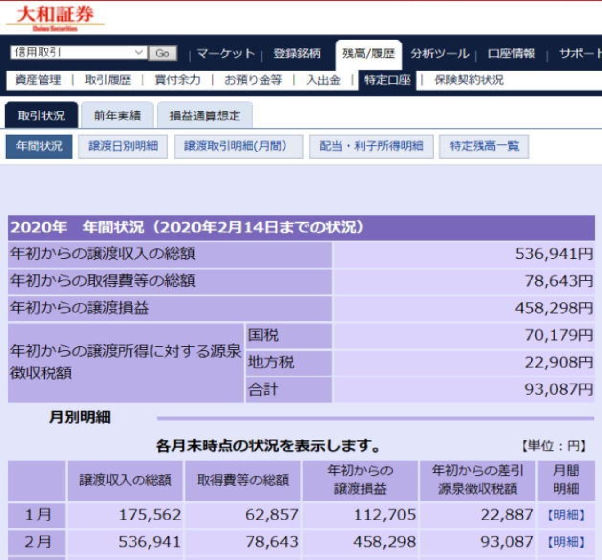
Task: Select 保険契約状況 submenu link
Action: [469, 80]
